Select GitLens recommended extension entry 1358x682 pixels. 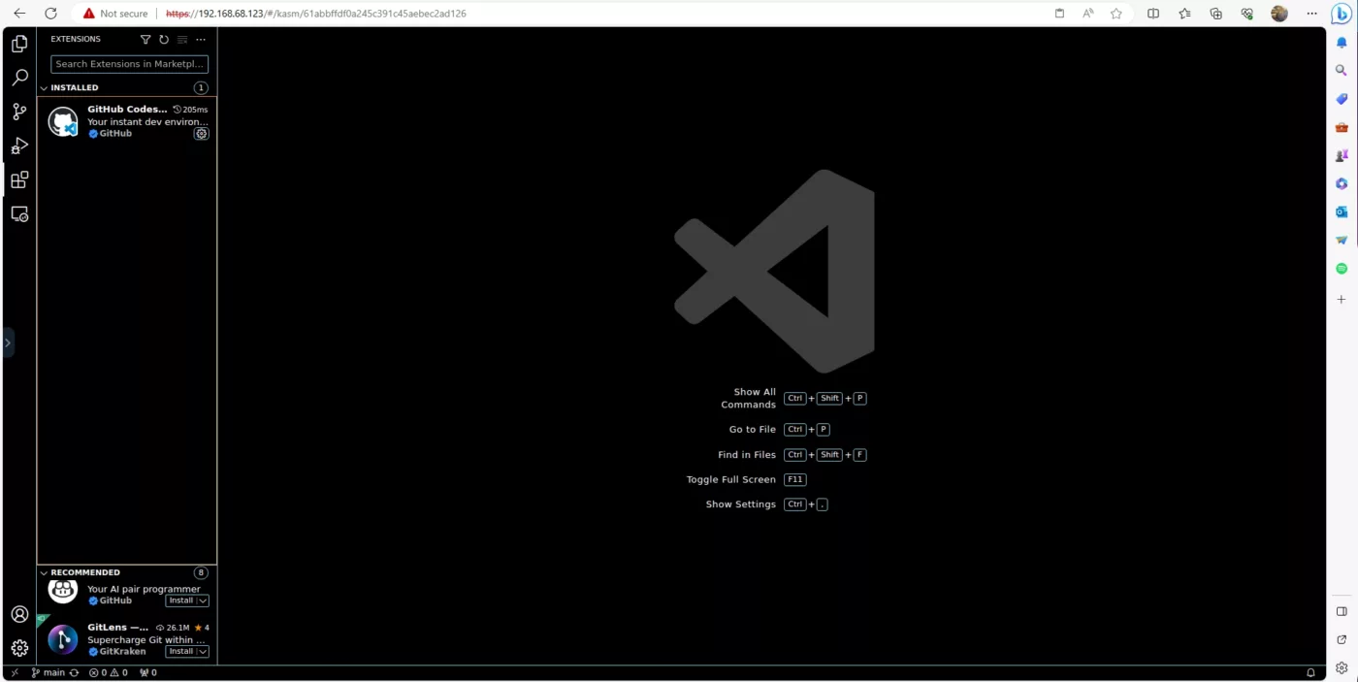[127, 640]
